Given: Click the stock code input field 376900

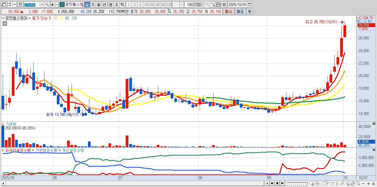Looking at the screenshot, I should [32, 5].
